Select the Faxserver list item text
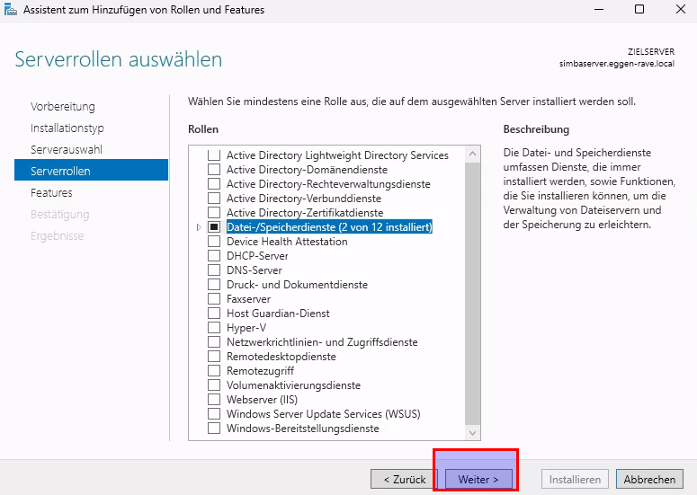Viewport: 697px width, 495px height. point(248,299)
